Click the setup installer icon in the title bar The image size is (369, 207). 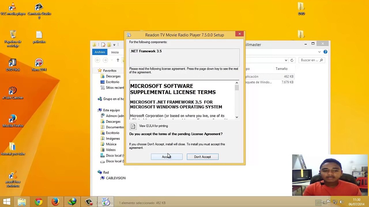pos(129,35)
